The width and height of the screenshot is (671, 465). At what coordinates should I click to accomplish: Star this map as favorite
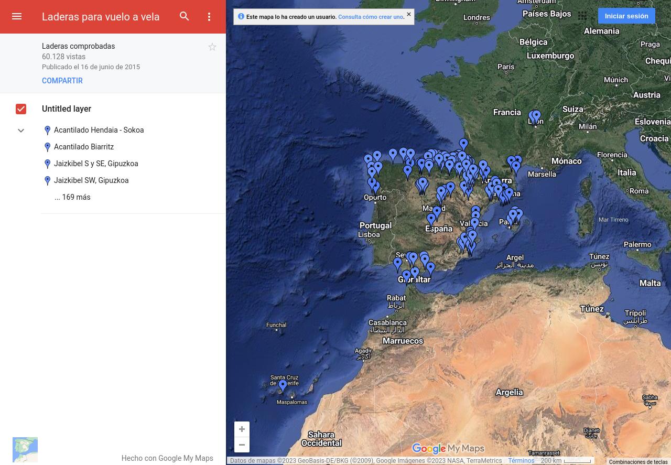(x=212, y=47)
